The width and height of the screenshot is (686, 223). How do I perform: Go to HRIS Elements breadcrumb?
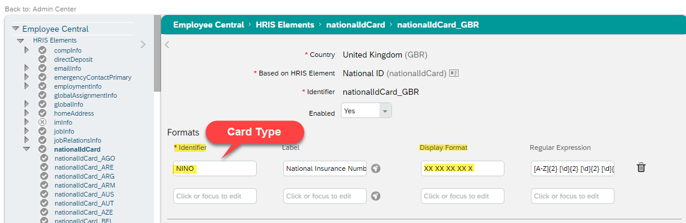click(285, 25)
